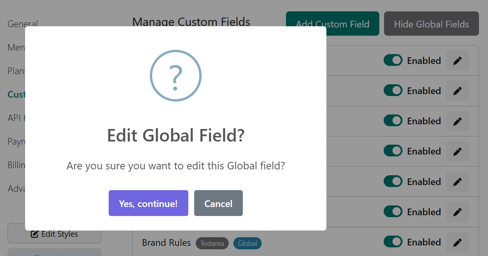Confirm with the "Yes, continue!" button

click(148, 203)
